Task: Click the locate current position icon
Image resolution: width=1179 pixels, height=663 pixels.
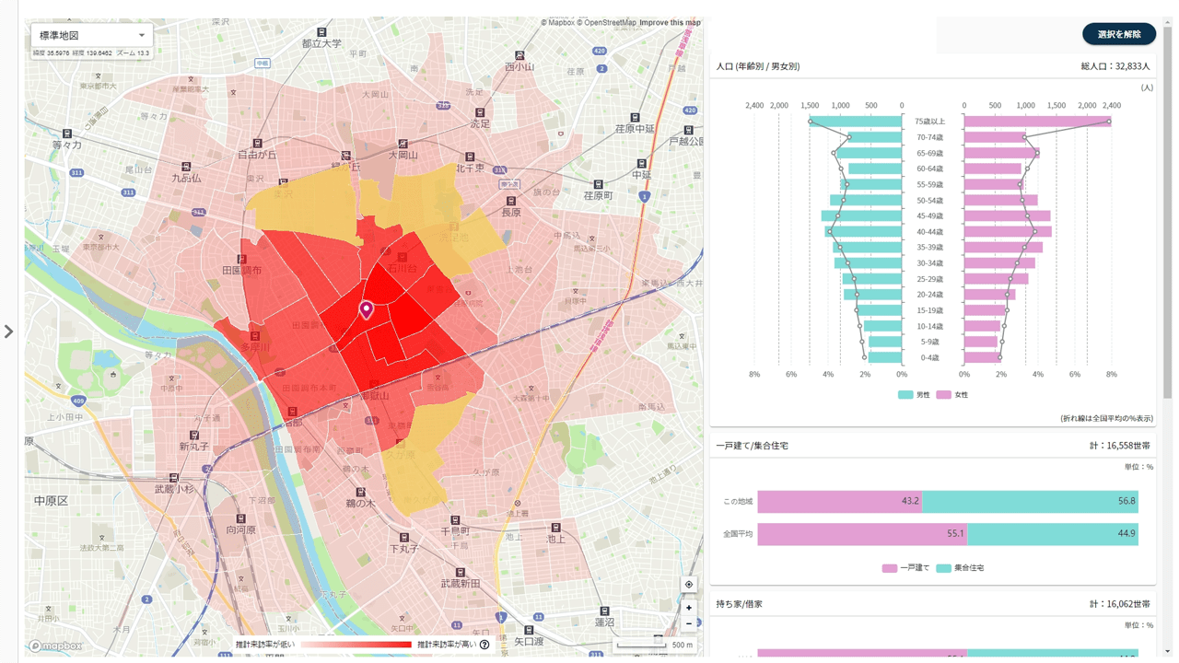Action: (x=688, y=585)
